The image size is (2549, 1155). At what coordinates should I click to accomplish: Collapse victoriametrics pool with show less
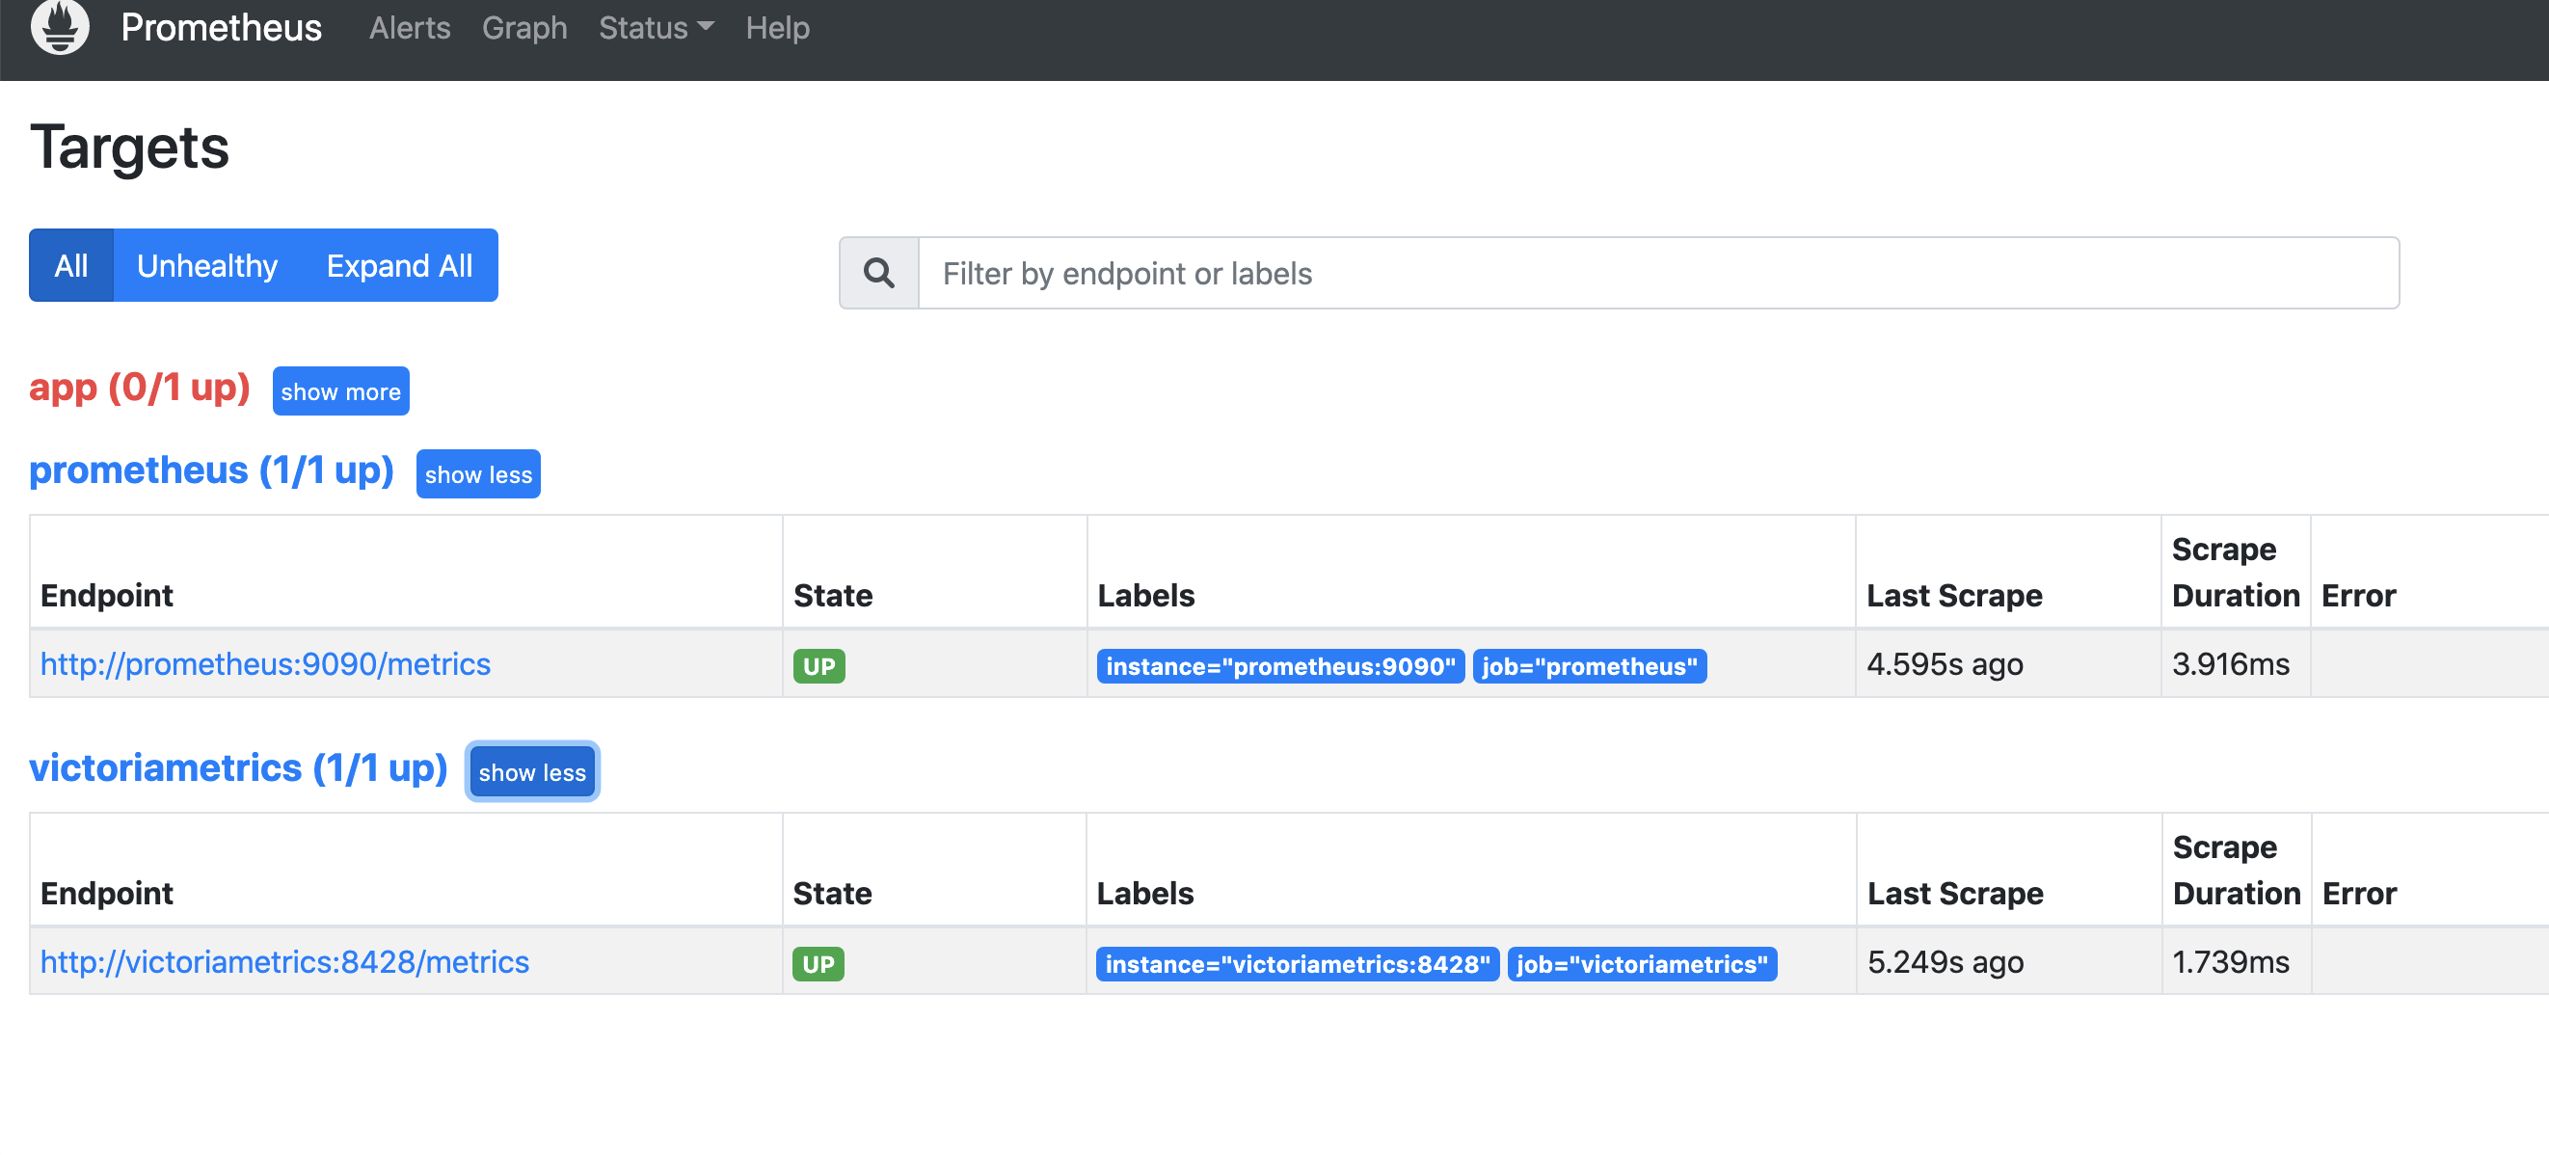point(532,773)
